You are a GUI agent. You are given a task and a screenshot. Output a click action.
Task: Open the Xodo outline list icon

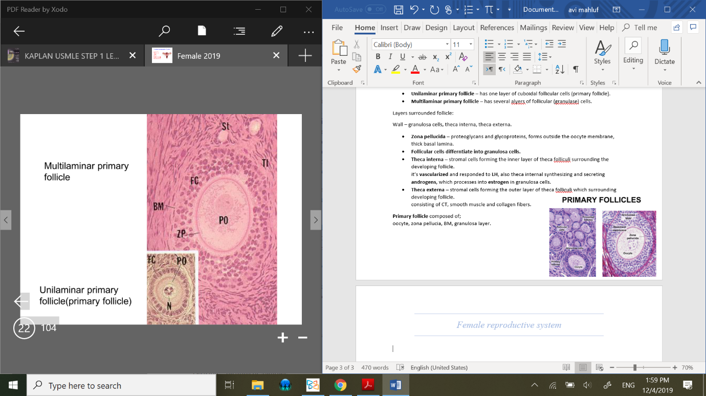(x=239, y=31)
